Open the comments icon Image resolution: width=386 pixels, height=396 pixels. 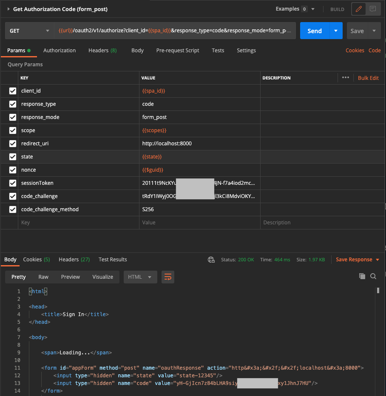coord(373,9)
